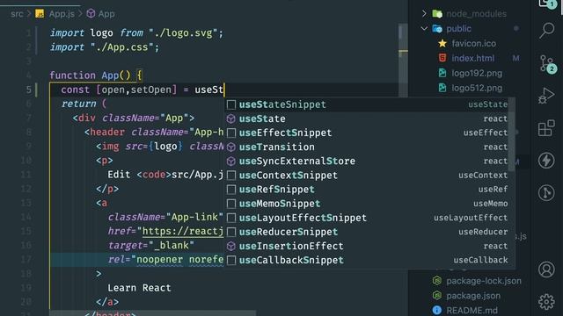Click the 'Learn React' text on line 19
The height and width of the screenshot is (316, 563).
click(139, 288)
